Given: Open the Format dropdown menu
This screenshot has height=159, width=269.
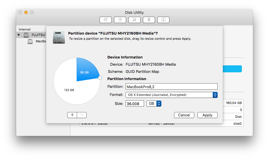Looking at the screenshot, I should pos(171,95).
